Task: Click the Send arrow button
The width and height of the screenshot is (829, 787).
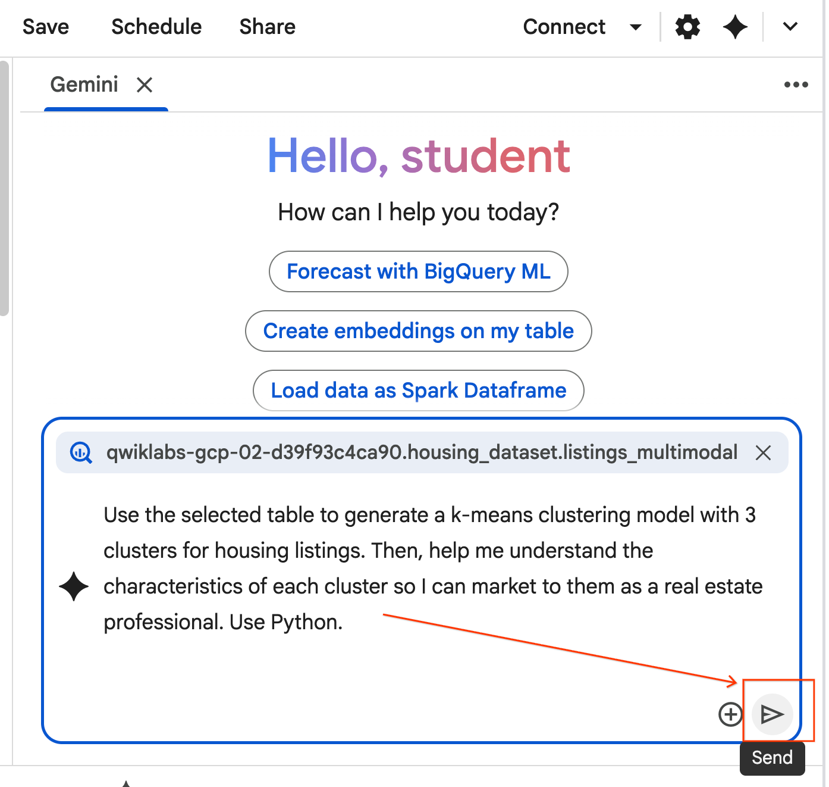Action: 772,714
